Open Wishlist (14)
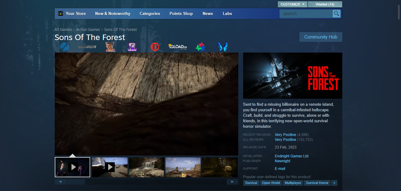Screen dimensions: 401x191 pyautogui.click(x=325, y=4)
